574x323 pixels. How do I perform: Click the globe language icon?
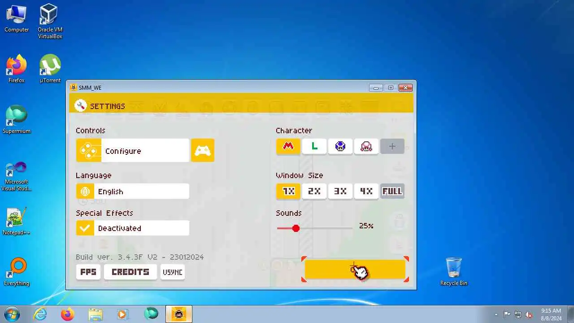pyautogui.click(x=85, y=192)
